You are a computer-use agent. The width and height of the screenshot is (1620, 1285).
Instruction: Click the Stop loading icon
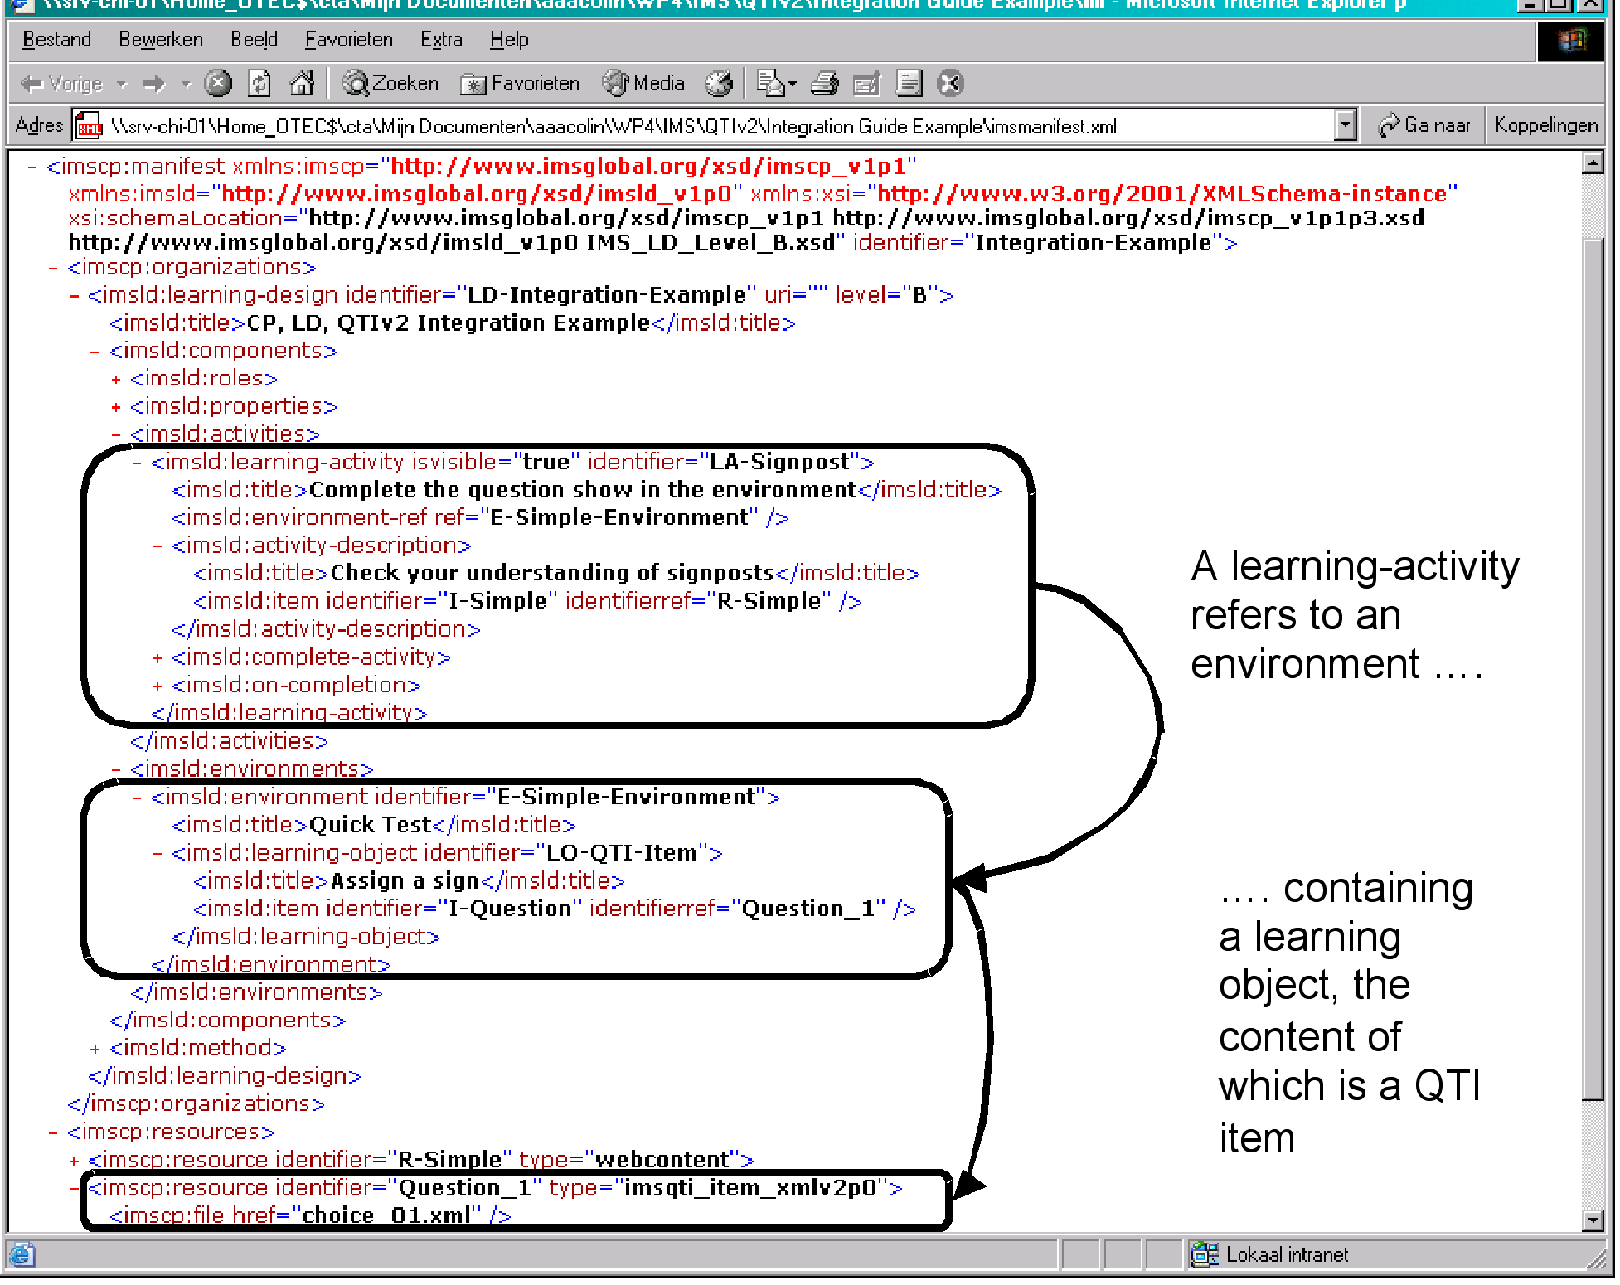click(x=218, y=84)
